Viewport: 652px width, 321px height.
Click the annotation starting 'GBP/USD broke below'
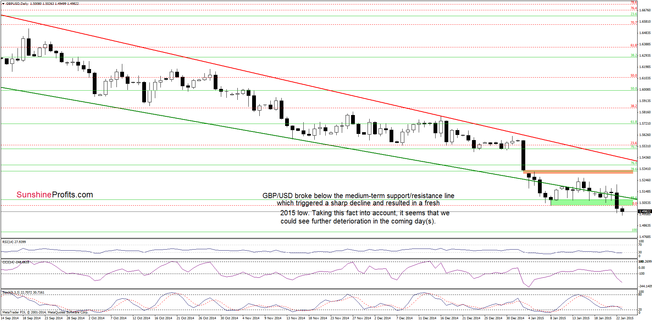pos(358,196)
